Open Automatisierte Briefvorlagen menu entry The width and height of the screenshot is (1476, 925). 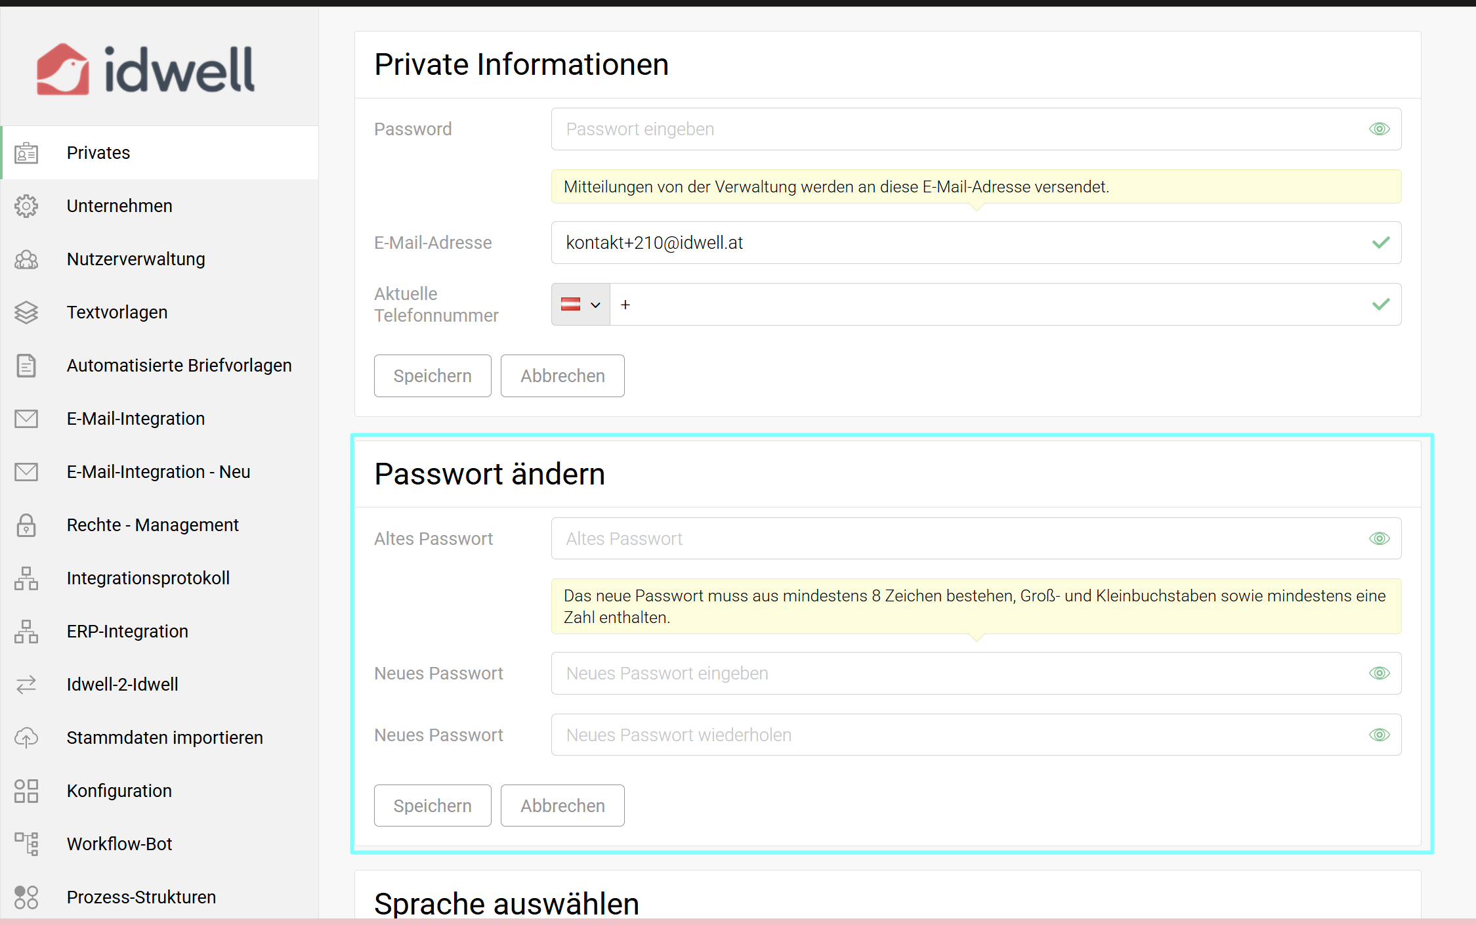coord(179,366)
